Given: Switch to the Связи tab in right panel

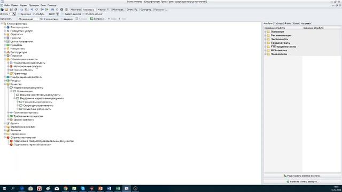Looking at the screenshot, I should [x=296, y=23].
